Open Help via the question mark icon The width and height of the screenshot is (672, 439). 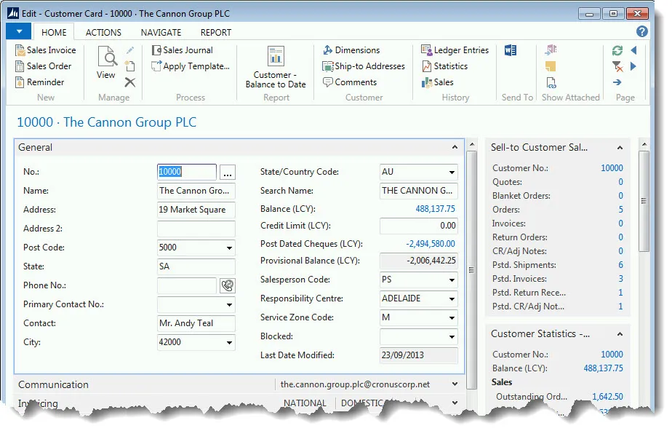pyautogui.click(x=641, y=31)
